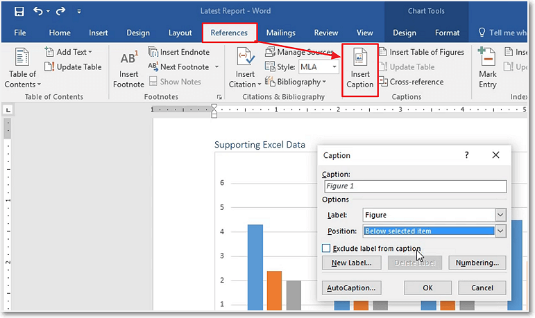
Task: Open the citation Style MLA dropdown
Action: click(x=319, y=67)
